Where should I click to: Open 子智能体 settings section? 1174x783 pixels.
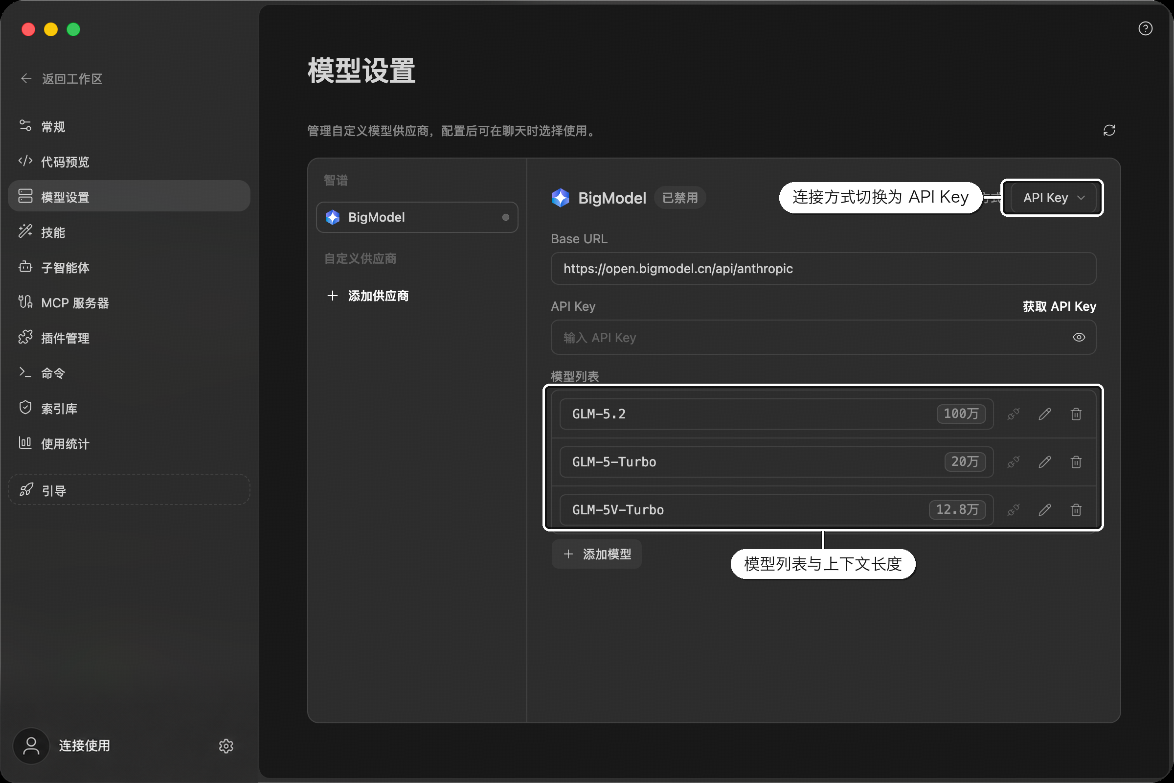129,267
